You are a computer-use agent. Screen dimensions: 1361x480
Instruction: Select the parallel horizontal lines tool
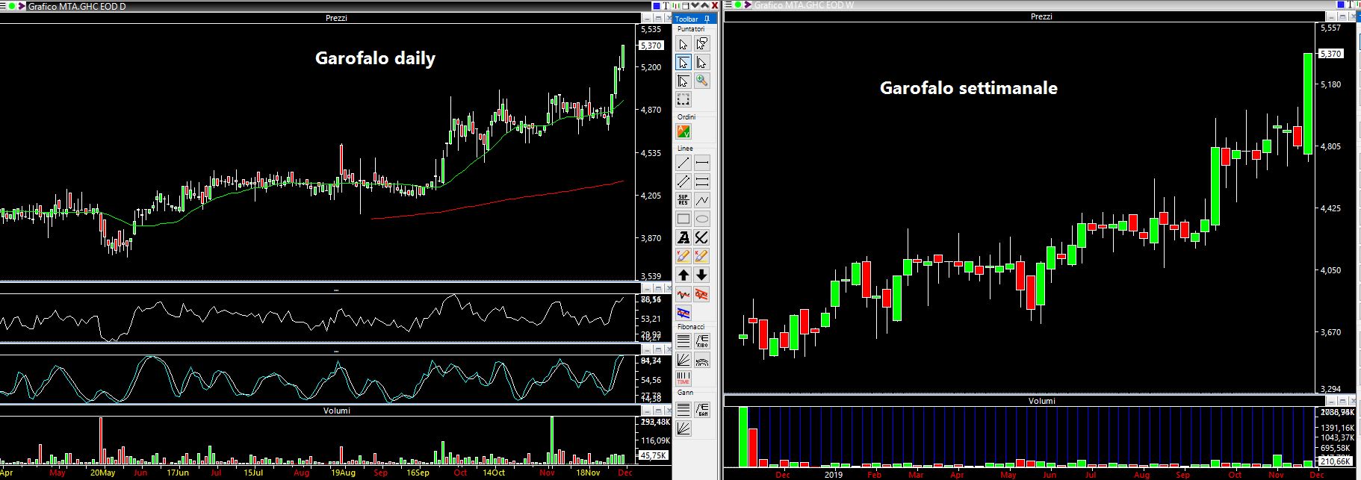[701, 181]
